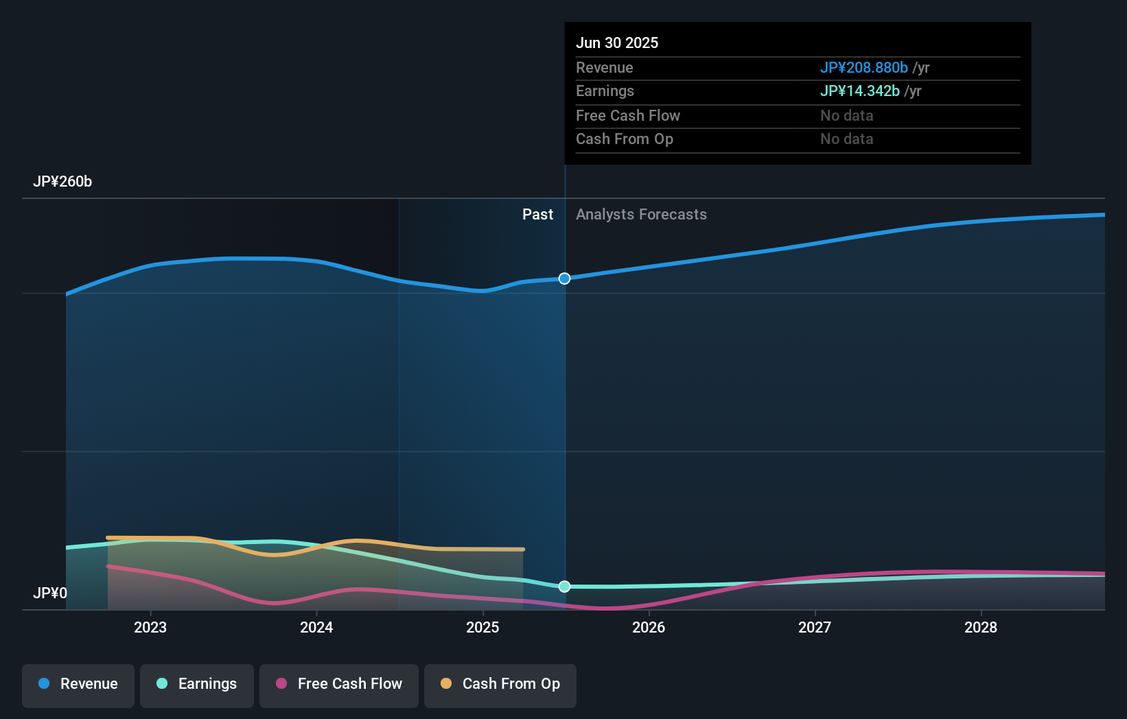Screen dimensions: 1127x719
Task: Select the revenue data point marker on the chart
Action: pyautogui.click(x=564, y=279)
